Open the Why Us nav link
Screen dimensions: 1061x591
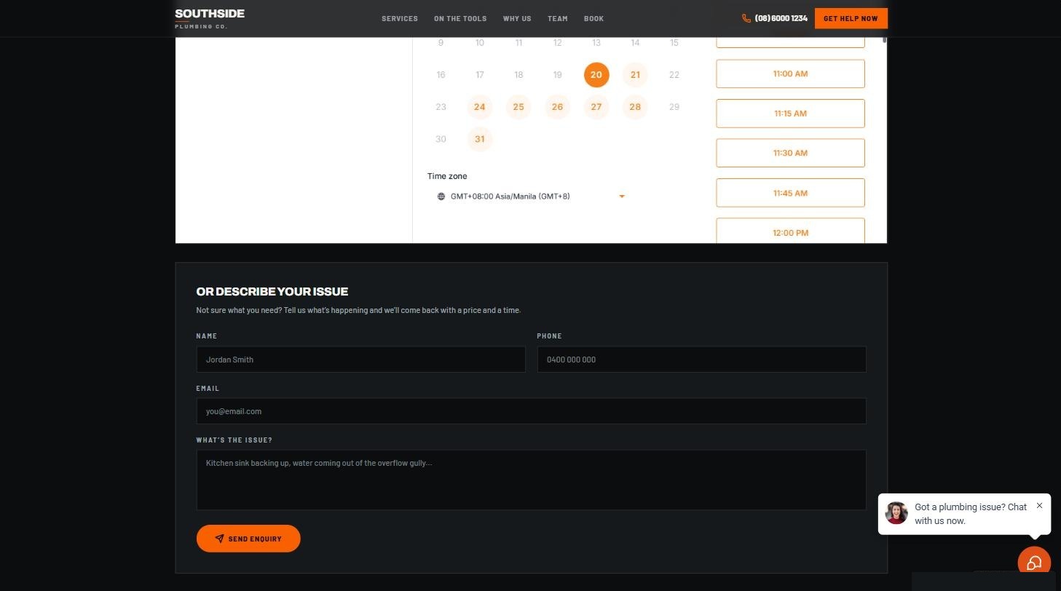point(517,18)
